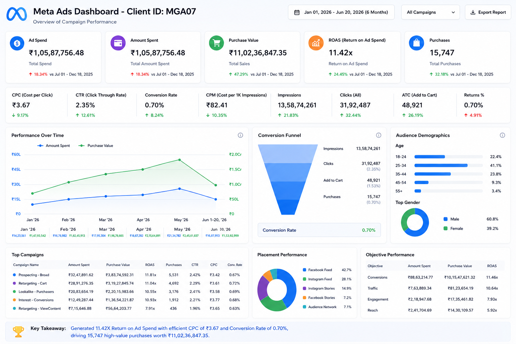
Task: Click the Conversions objective row
Action: point(435,277)
